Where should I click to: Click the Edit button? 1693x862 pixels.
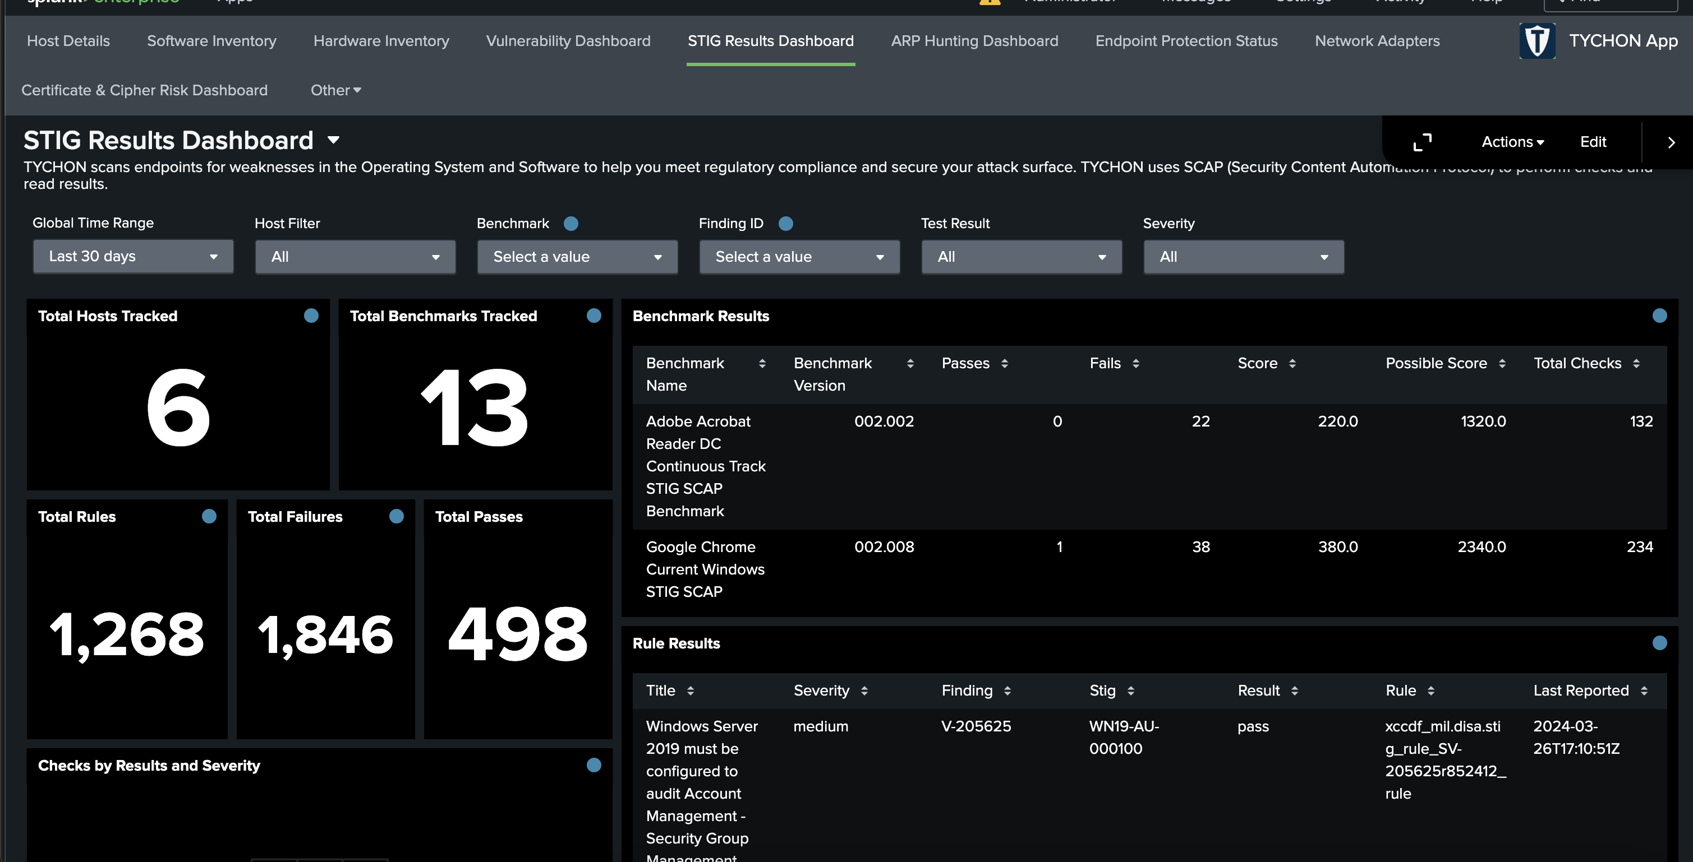[1593, 142]
